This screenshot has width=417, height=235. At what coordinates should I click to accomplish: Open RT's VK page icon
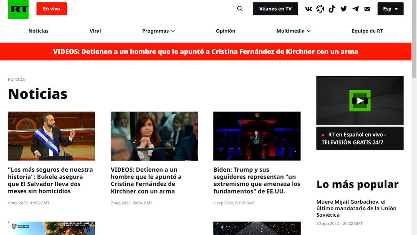pos(308,9)
